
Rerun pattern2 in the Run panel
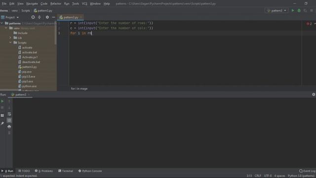coord(2,101)
